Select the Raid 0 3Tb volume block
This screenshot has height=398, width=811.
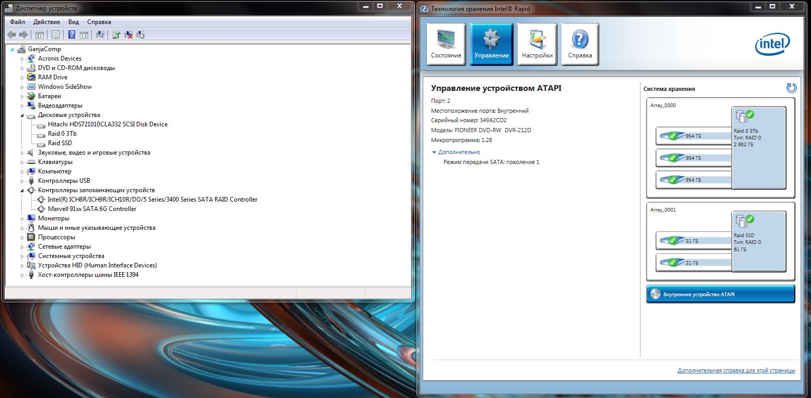[758, 147]
